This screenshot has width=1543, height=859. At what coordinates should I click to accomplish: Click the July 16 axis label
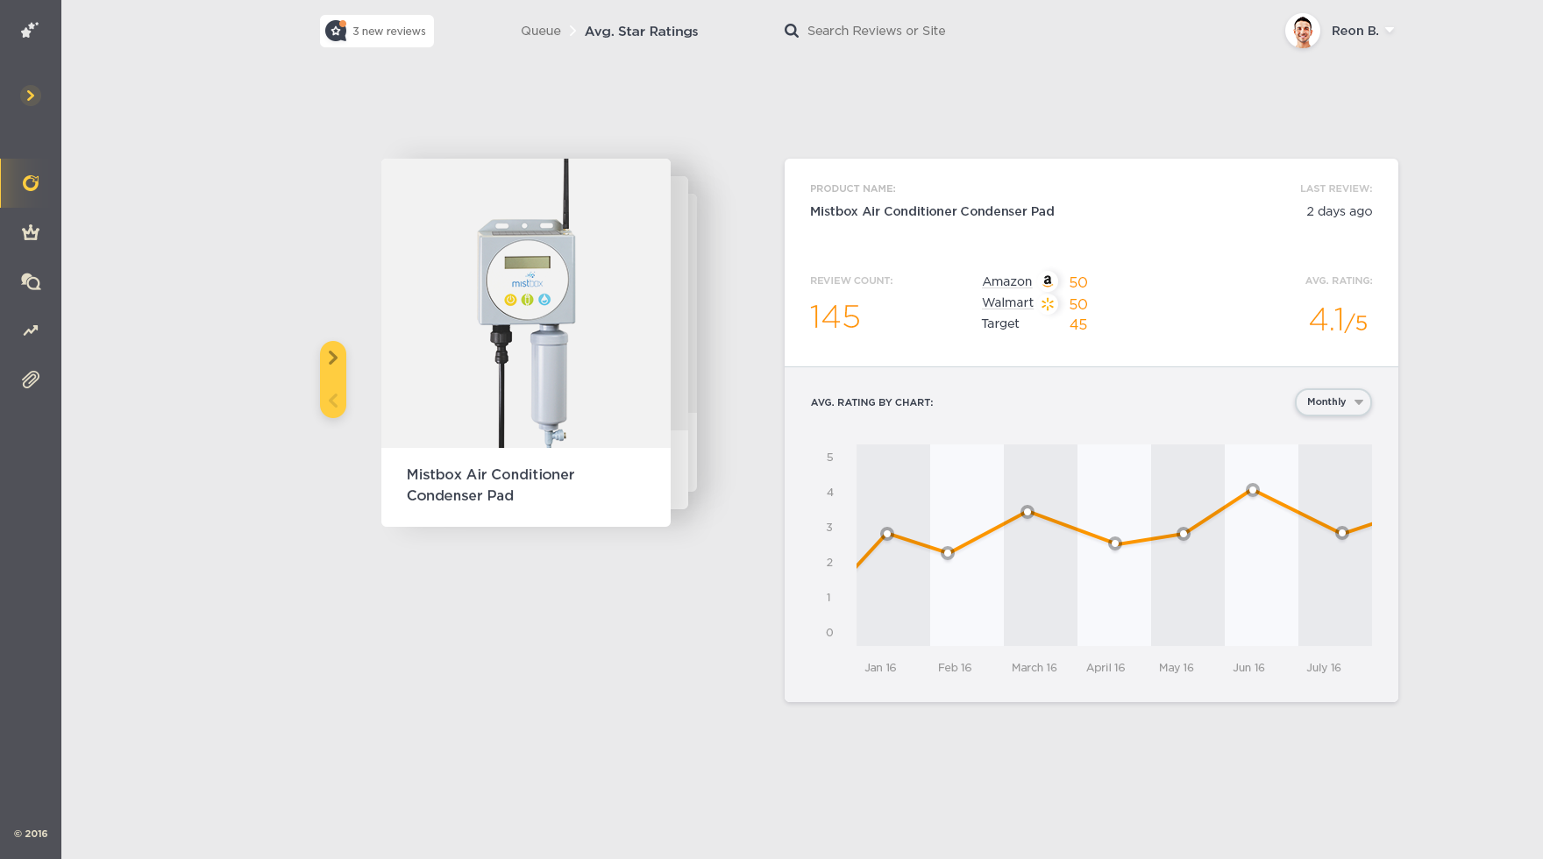[1324, 668]
